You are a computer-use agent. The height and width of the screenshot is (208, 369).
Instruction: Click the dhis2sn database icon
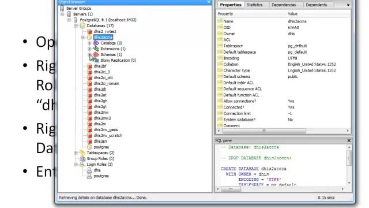89,141
